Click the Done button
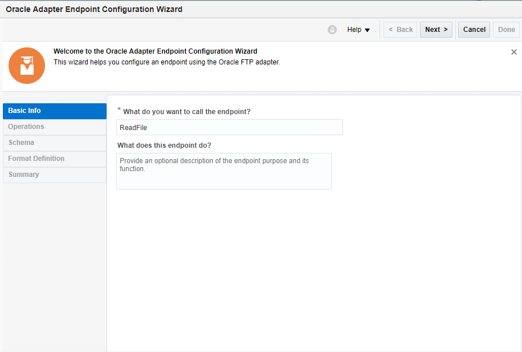 point(507,30)
